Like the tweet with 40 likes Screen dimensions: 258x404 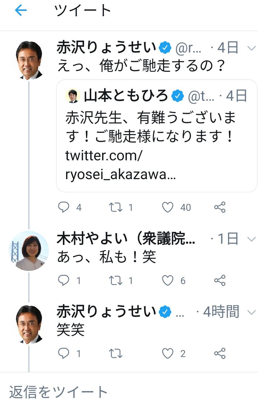(168, 207)
